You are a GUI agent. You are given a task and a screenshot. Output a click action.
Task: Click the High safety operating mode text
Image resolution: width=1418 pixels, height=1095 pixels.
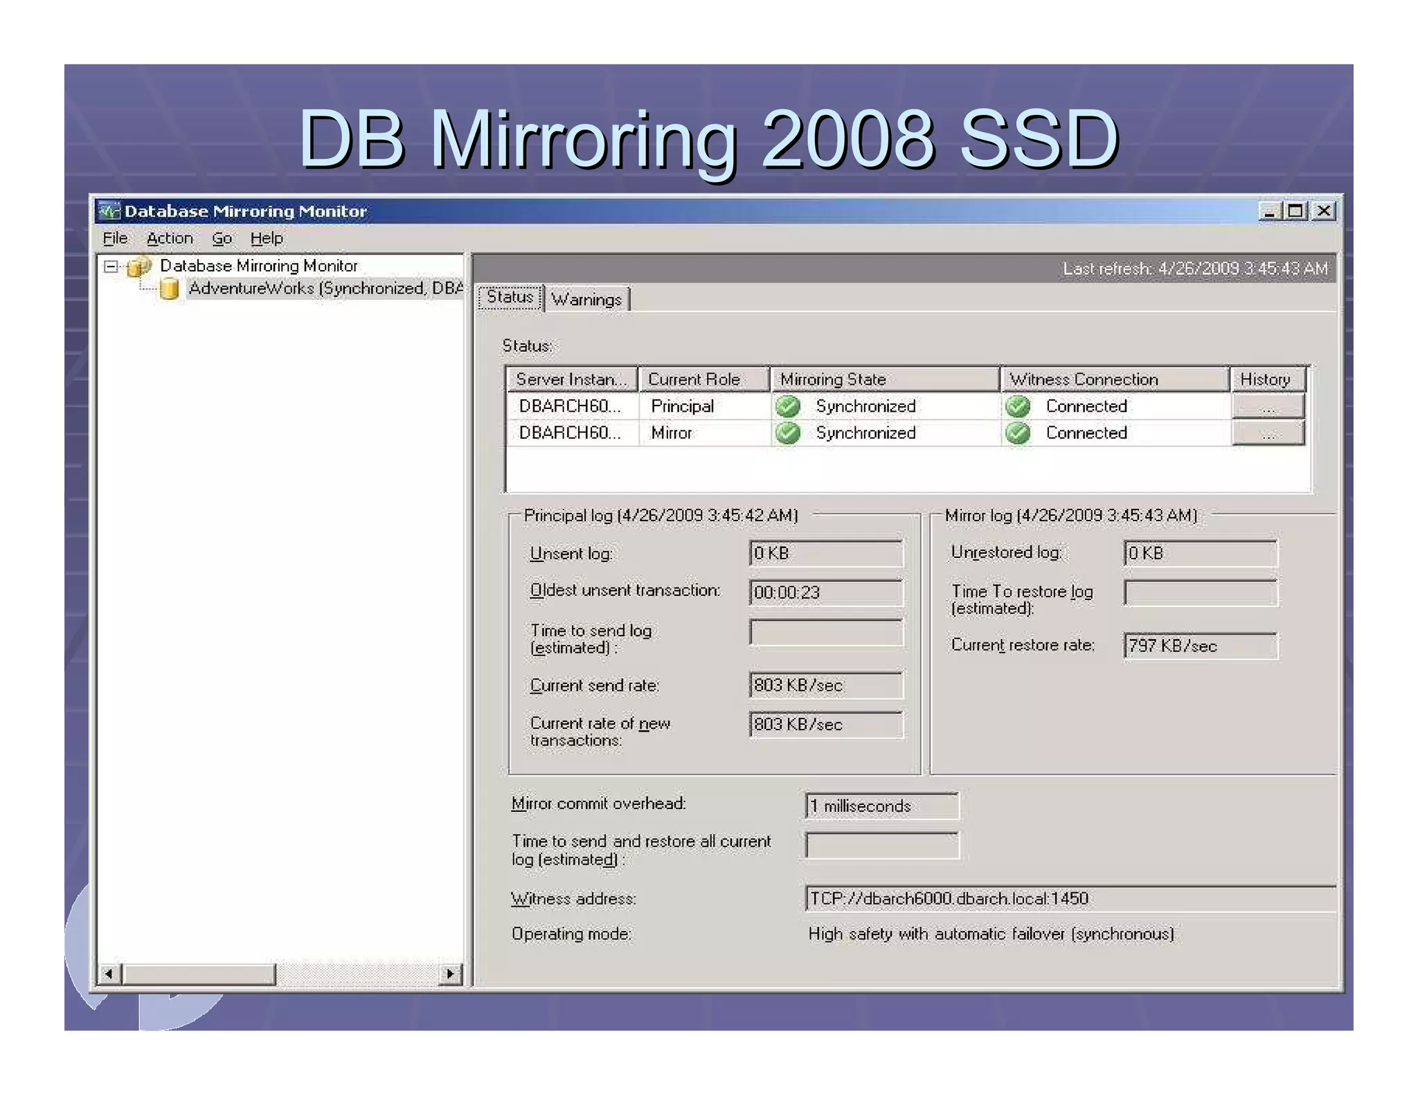[991, 934]
